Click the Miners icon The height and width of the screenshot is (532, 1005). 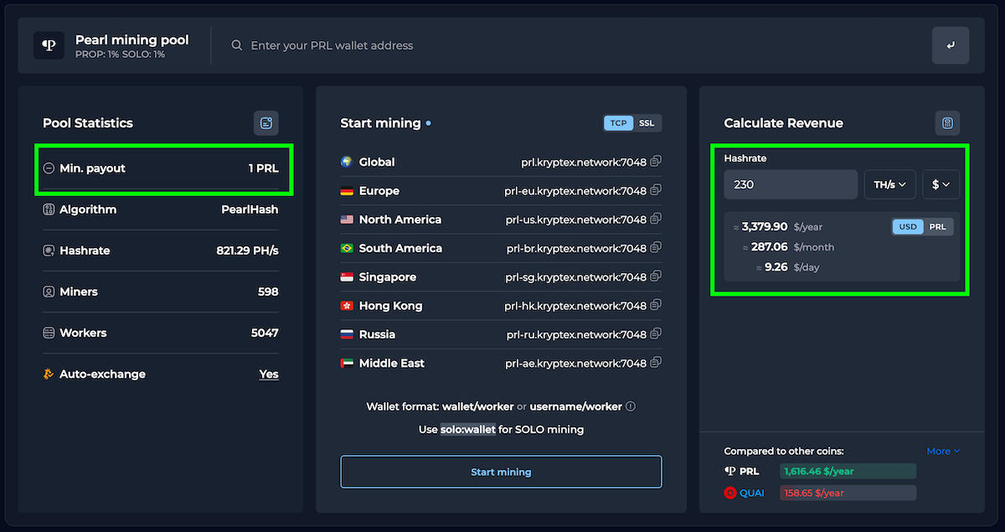point(49,292)
